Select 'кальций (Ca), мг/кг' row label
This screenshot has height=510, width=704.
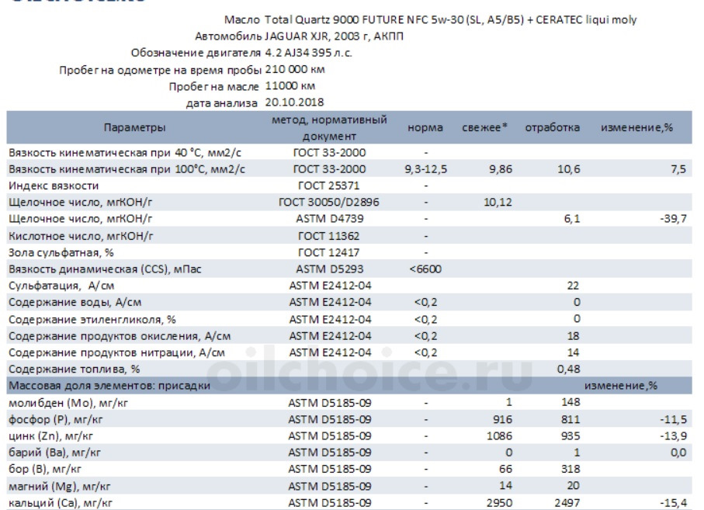[x=61, y=503]
